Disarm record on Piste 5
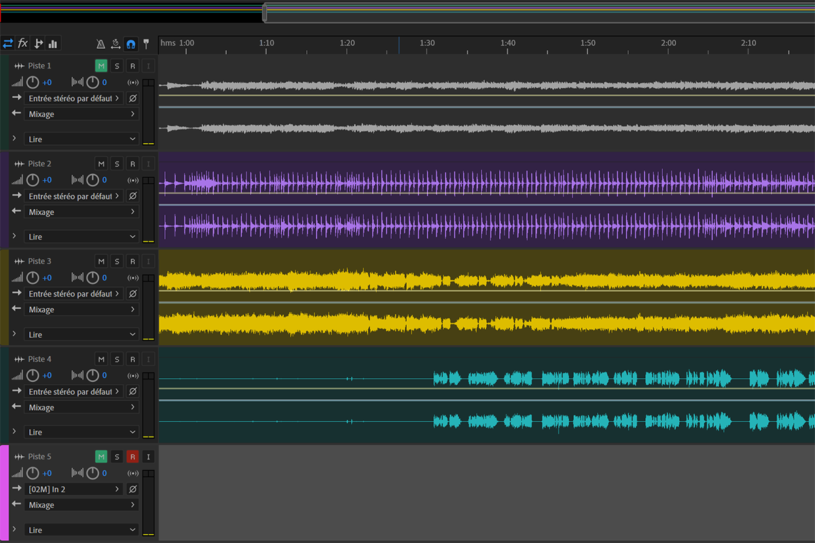Image resolution: width=815 pixels, height=543 pixels. pyautogui.click(x=132, y=457)
